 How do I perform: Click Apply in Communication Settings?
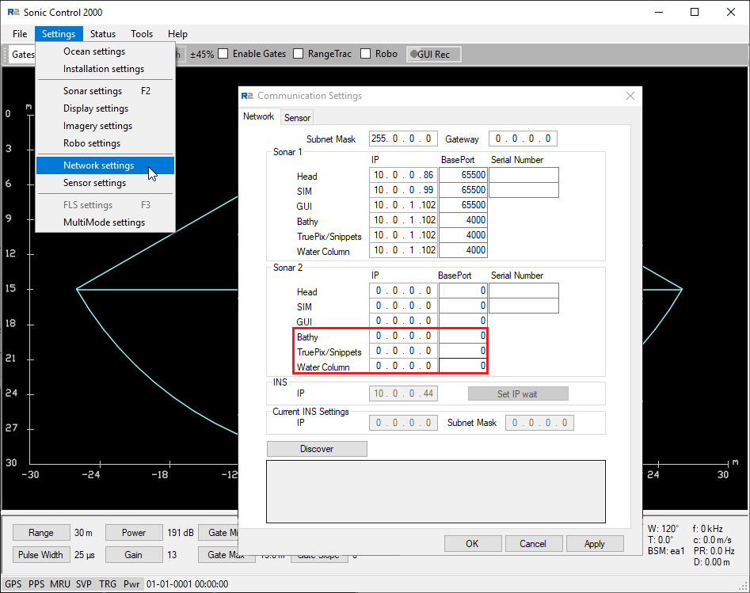594,544
